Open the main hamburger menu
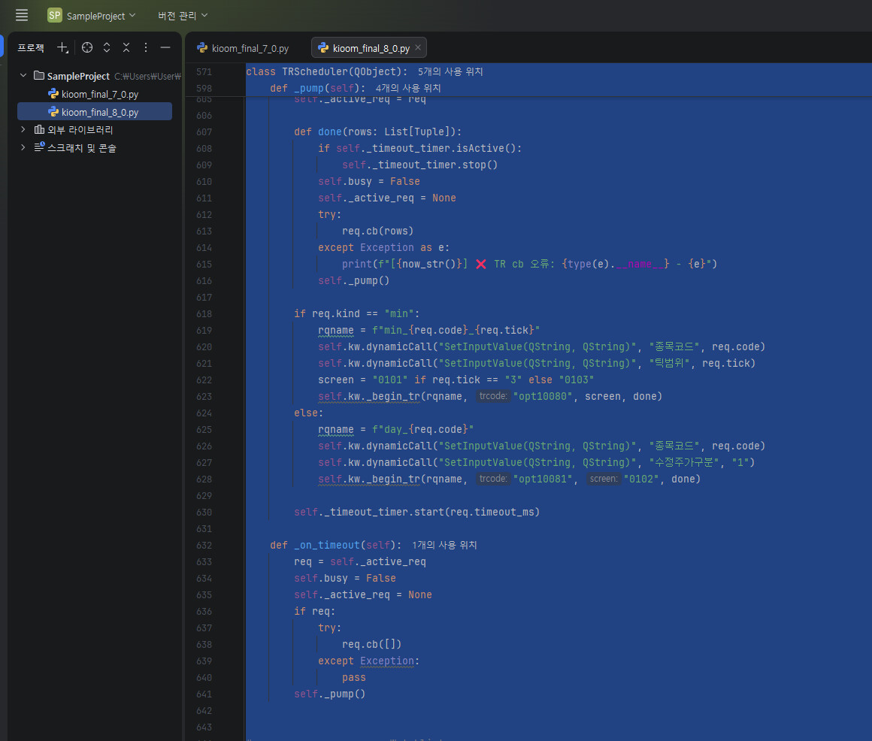Image resolution: width=872 pixels, height=741 pixels. (22, 15)
